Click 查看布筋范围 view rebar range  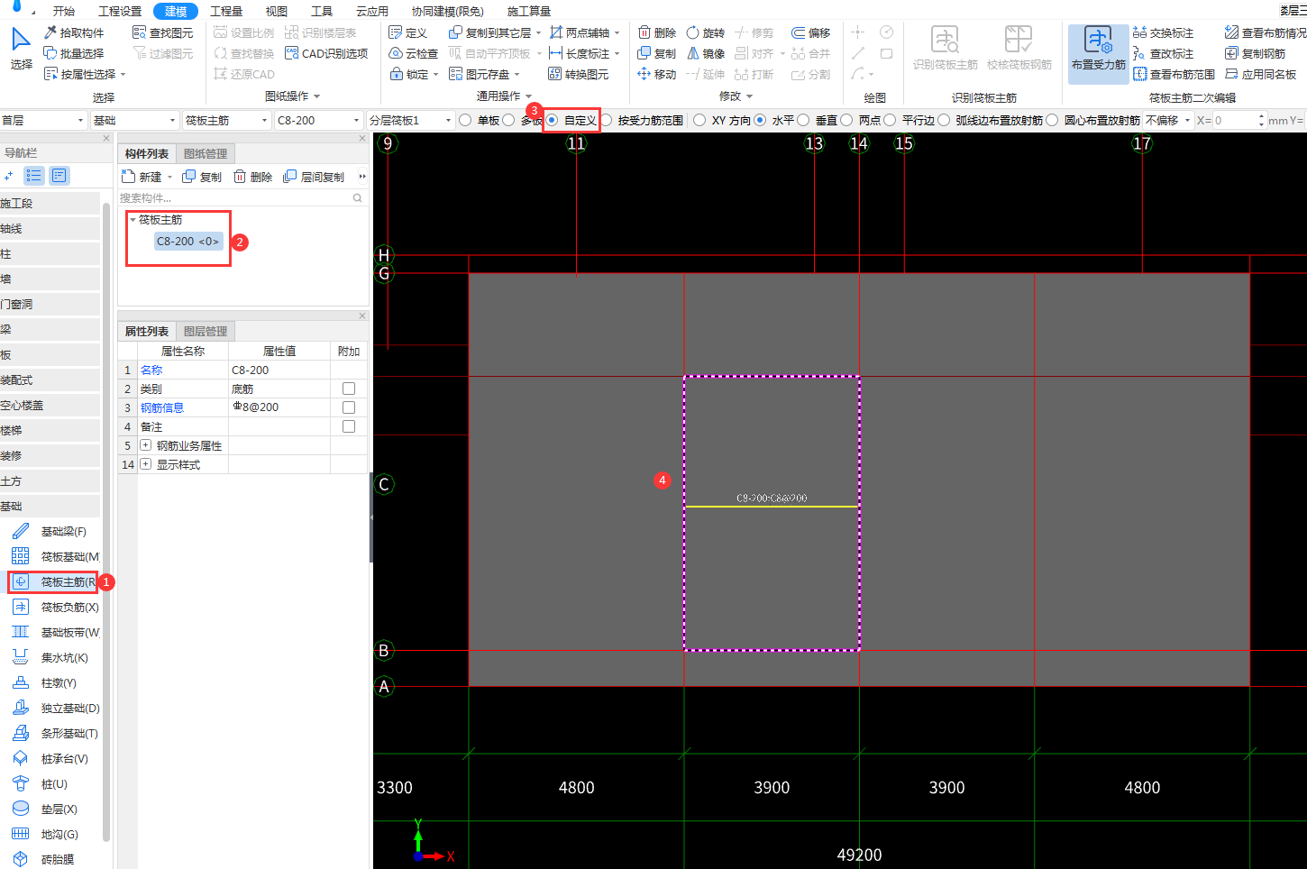pyautogui.click(x=1174, y=74)
